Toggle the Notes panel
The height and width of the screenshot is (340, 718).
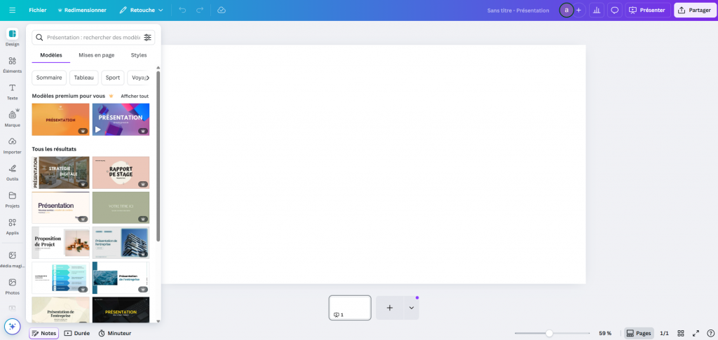click(x=43, y=334)
